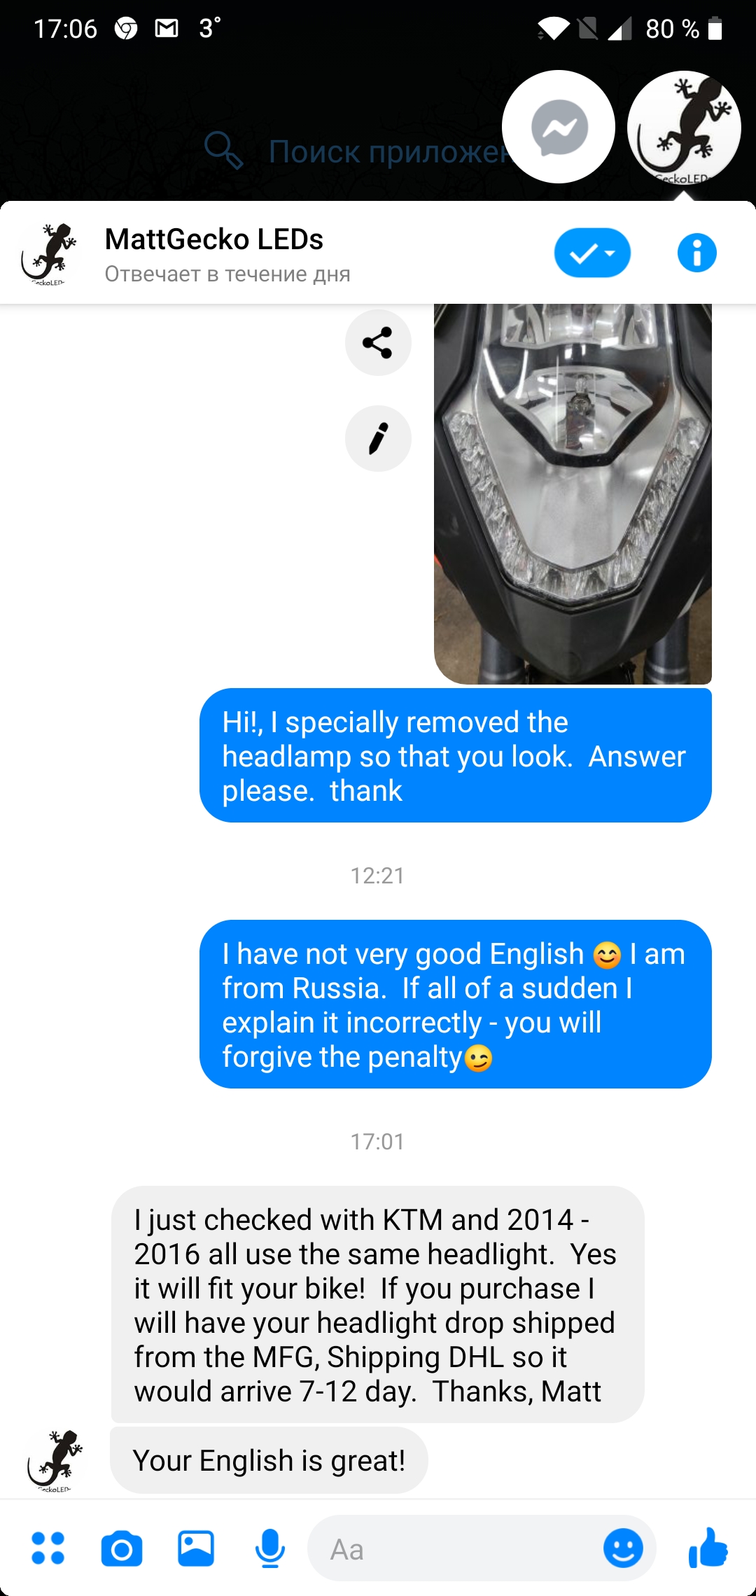Open the four-dot more actions menu

click(x=48, y=1548)
